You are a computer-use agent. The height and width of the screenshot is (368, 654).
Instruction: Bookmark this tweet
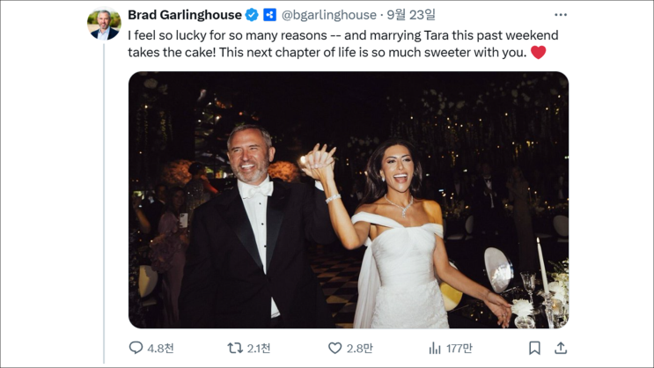click(x=534, y=348)
